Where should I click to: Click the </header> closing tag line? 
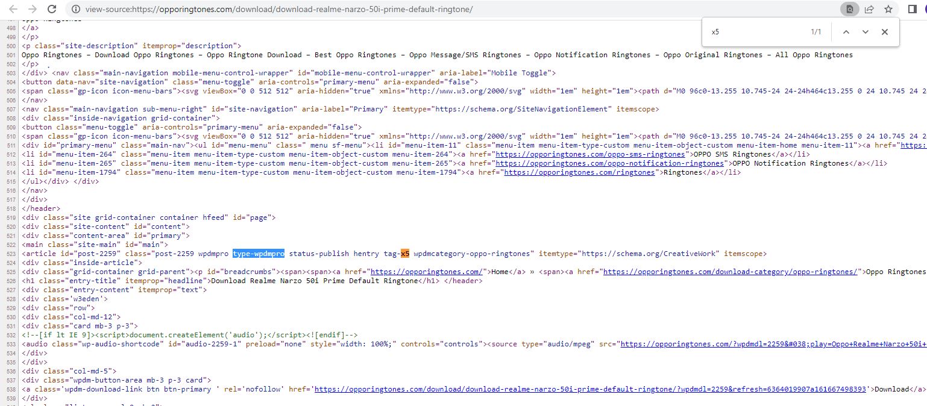point(41,208)
